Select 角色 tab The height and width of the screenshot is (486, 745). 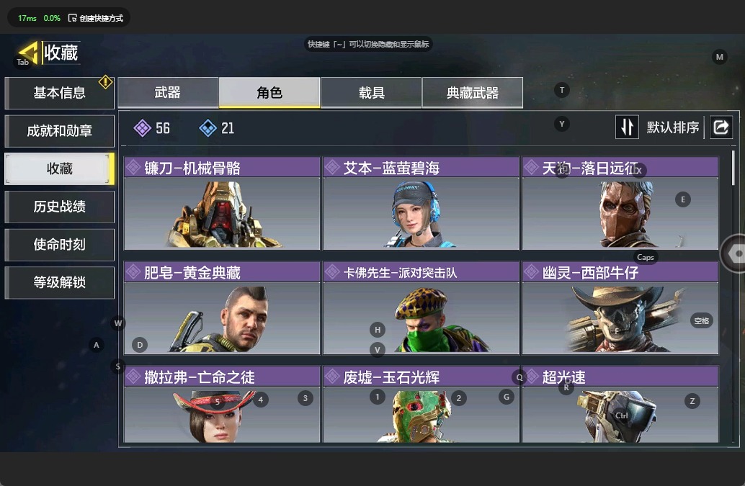pyautogui.click(x=269, y=93)
